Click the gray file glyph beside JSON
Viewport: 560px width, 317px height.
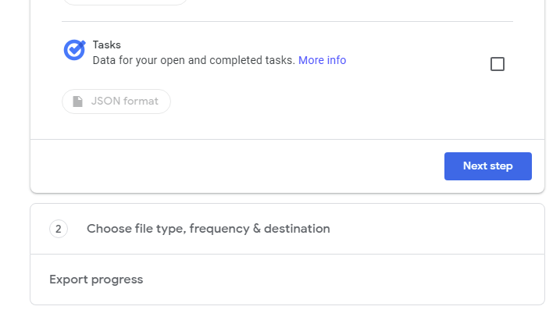click(77, 102)
